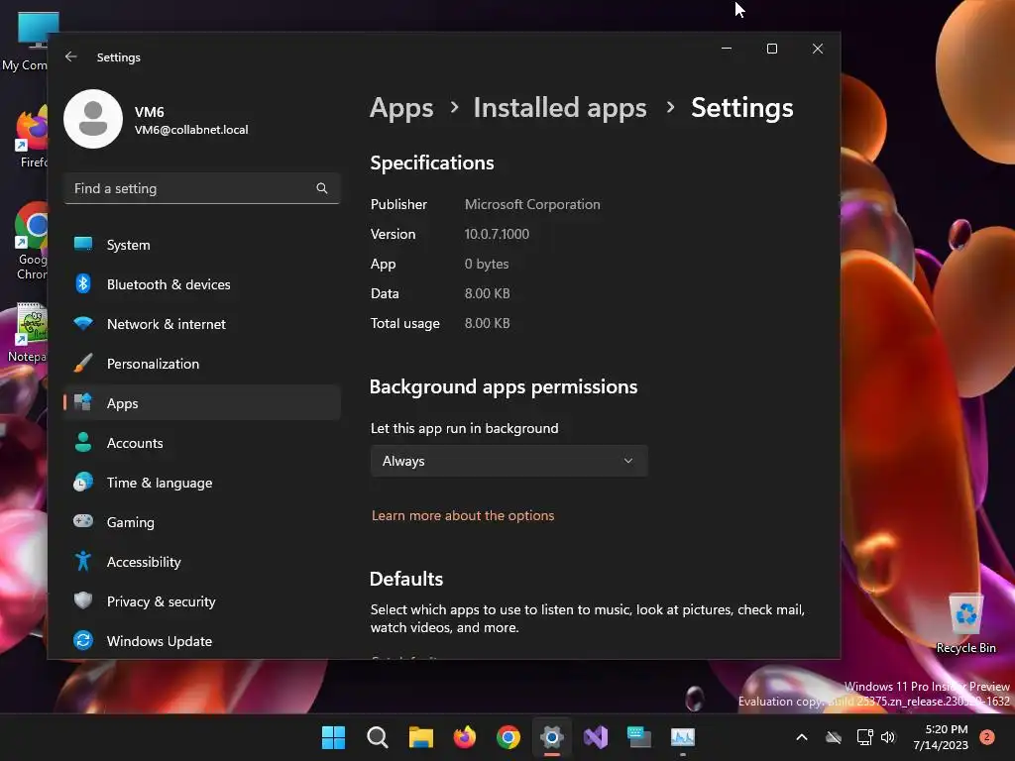1015x761 pixels.
Task: Open the clock showing 5:20 PM
Action: coord(941,737)
